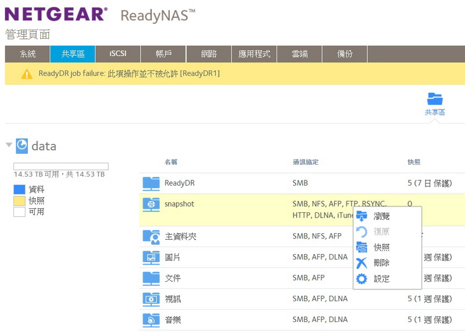Click the yellow 快照 legend swatch

click(19, 201)
